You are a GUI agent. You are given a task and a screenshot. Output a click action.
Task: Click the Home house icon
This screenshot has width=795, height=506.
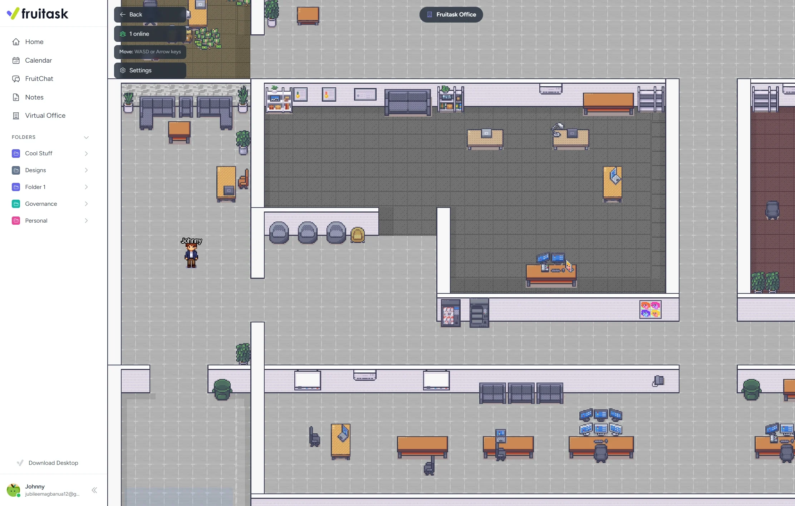16,42
